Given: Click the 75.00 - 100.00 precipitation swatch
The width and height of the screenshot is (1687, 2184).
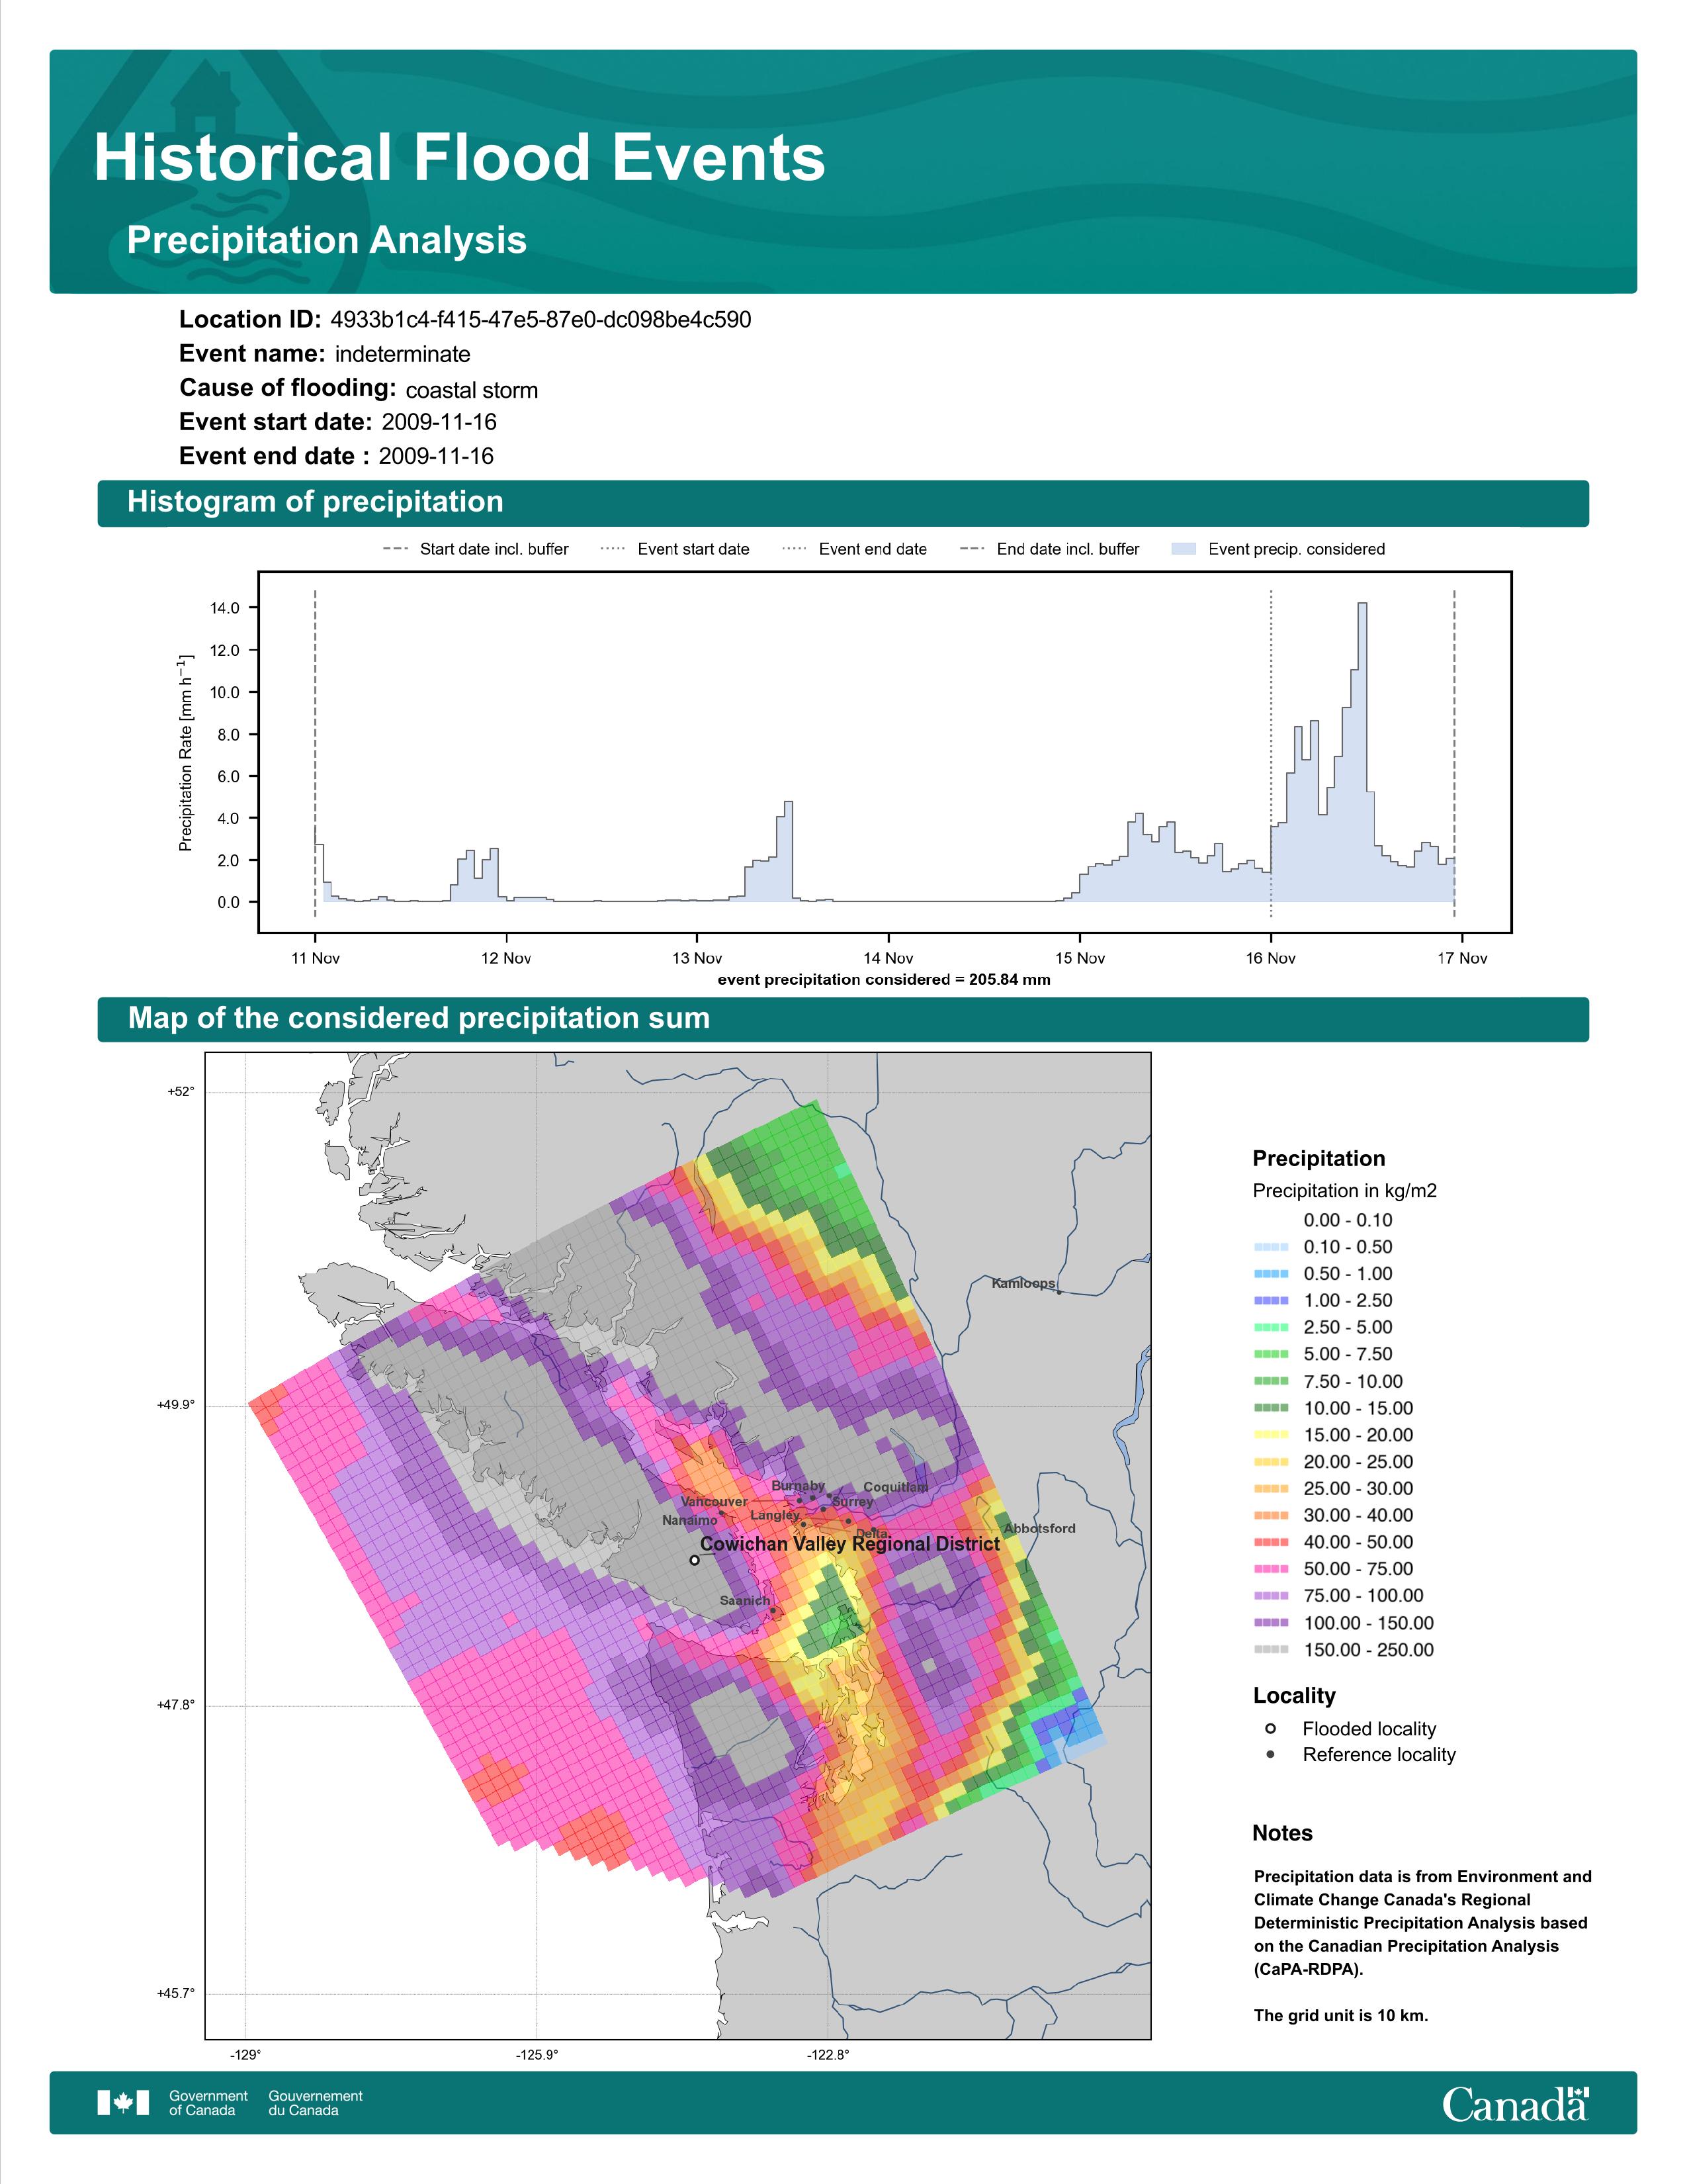Looking at the screenshot, I should [x=1270, y=1596].
